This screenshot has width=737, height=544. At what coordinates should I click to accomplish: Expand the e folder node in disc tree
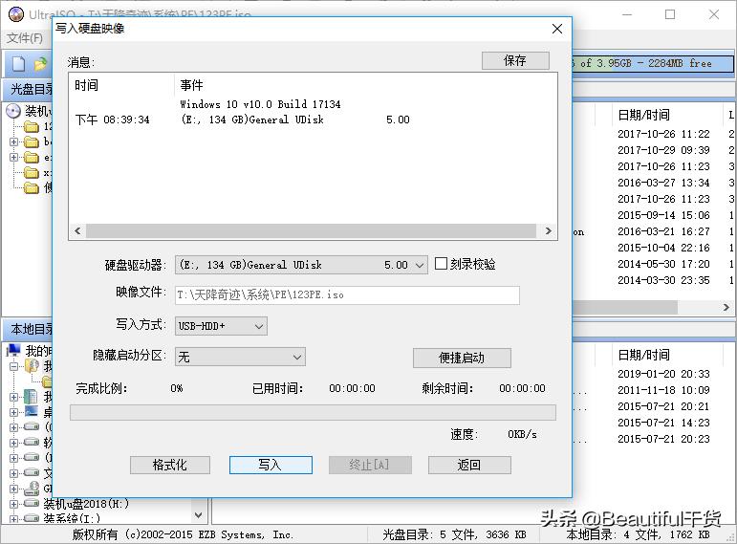14,157
